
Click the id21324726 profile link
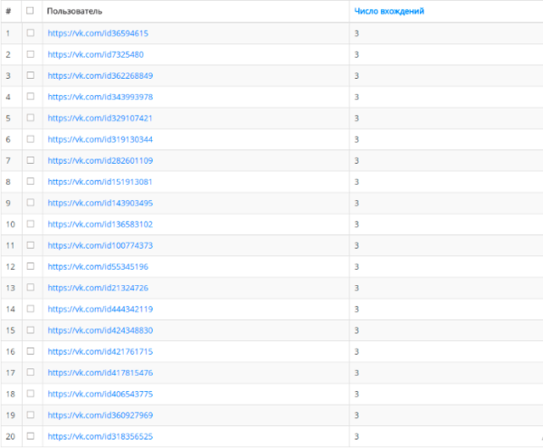[98, 288]
